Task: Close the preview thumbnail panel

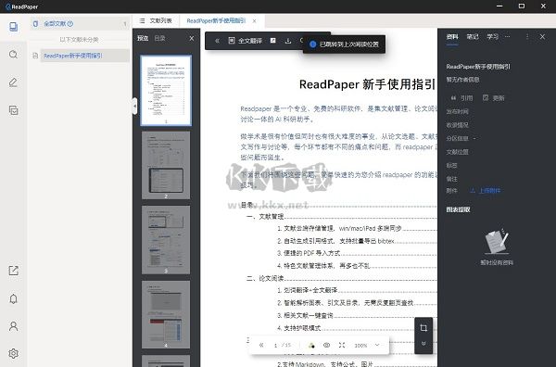Action: click(x=192, y=38)
